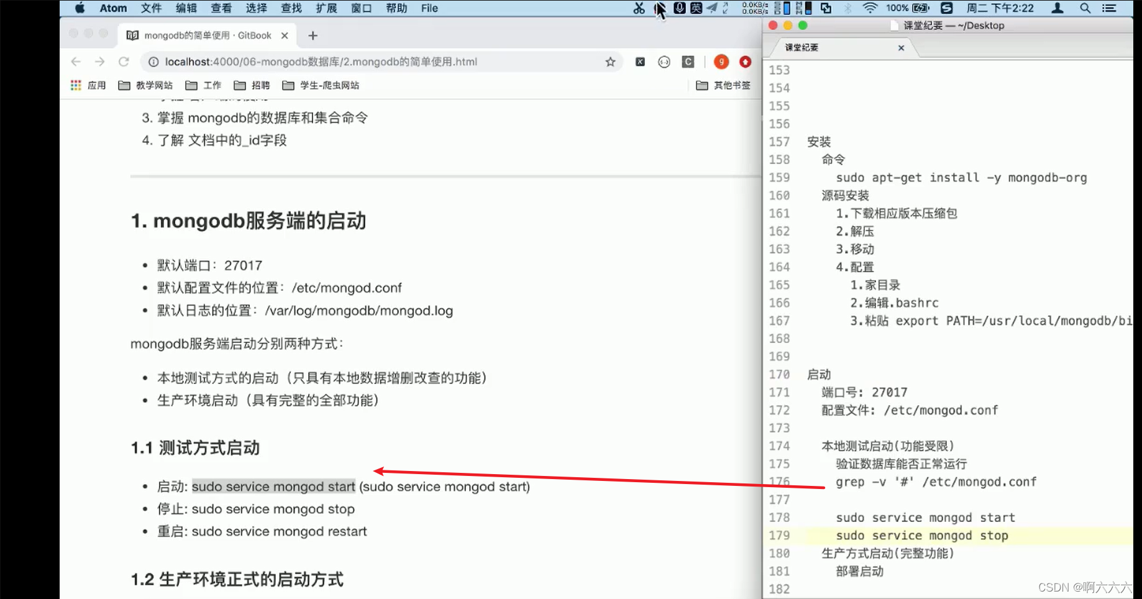Open Notification Center list icon
This screenshot has width=1142, height=599.
[x=1109, y=8]
